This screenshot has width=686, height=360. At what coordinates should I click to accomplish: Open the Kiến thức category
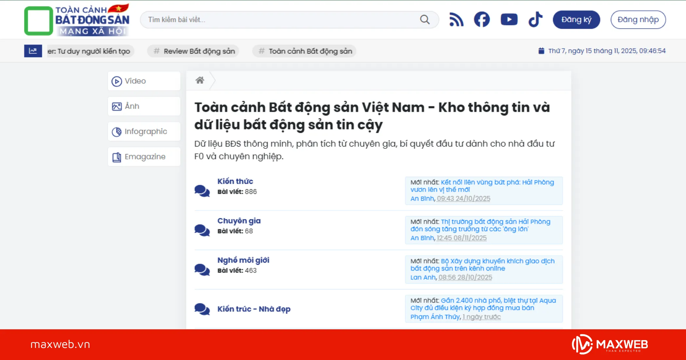point(235,181)
